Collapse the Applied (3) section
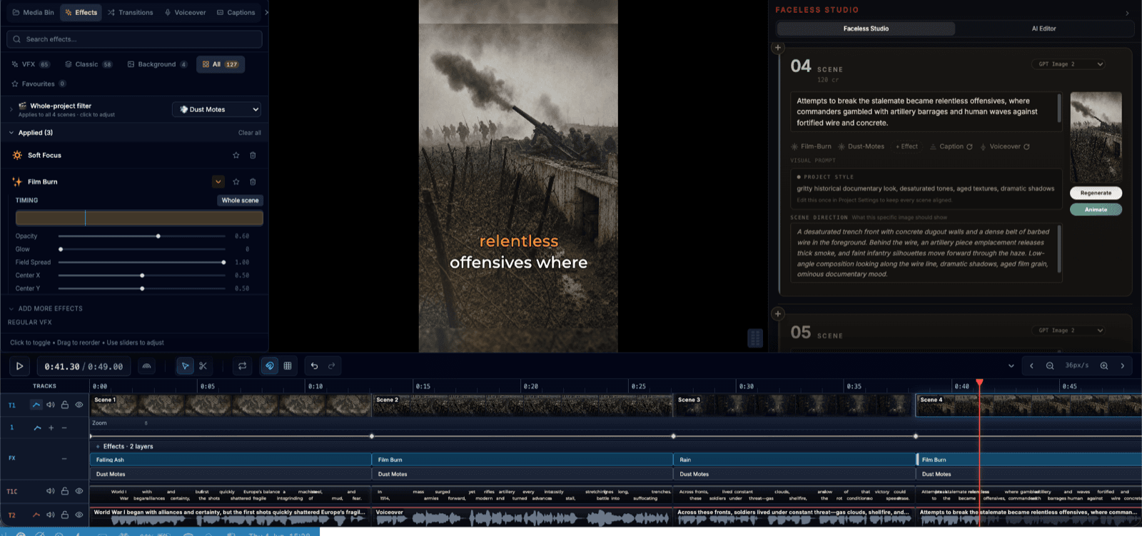The height and width of the screenshot is (536, 1142). (11, 133)
